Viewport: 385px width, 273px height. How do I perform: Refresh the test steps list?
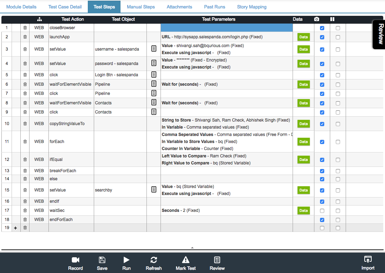[154, 264]
